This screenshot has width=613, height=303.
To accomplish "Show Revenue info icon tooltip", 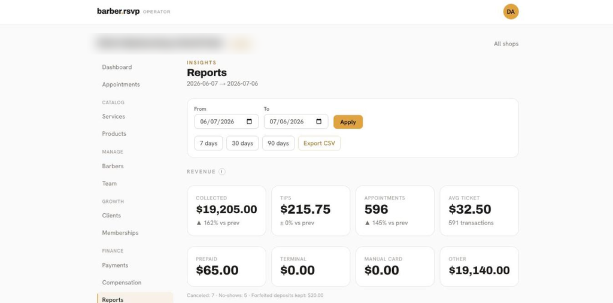I will point(222,172).
